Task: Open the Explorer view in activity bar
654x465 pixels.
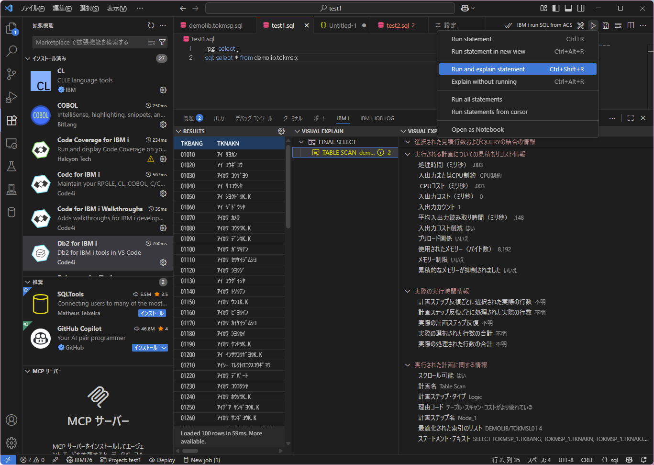Action: pyautogui.click(x=11, y=29)
